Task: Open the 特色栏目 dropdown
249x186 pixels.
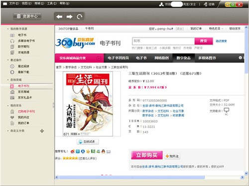Action: point(216,29)
